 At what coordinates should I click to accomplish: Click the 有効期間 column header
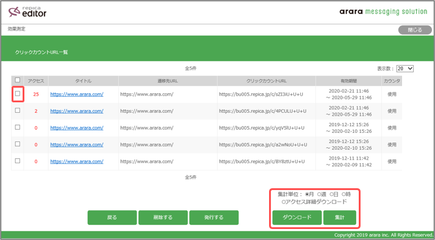349,81
